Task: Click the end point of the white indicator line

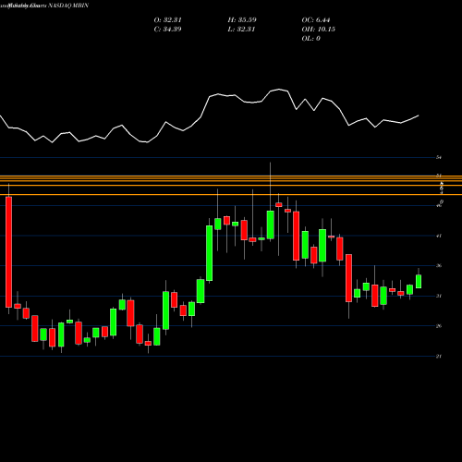Action: tap(419, 115)
